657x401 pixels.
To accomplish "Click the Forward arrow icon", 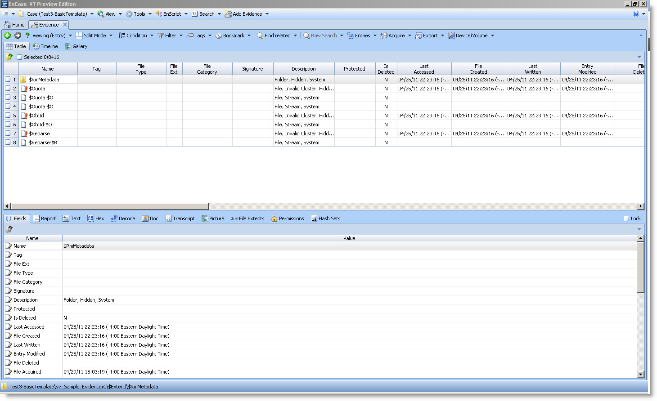I will (x=18, y=36).
